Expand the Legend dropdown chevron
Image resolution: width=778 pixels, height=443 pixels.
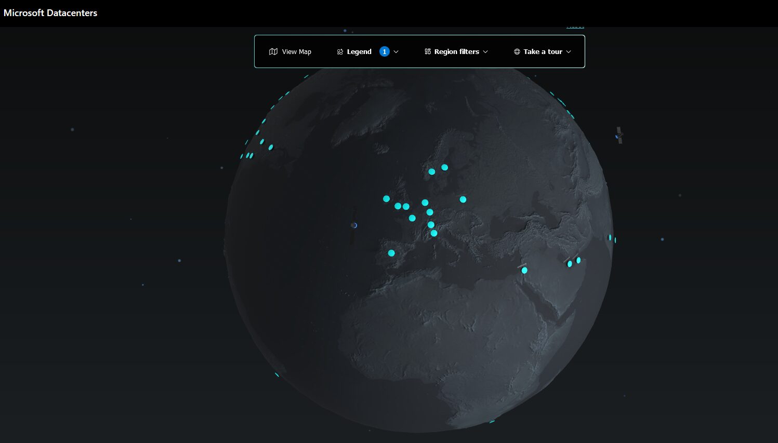point(396,52)
